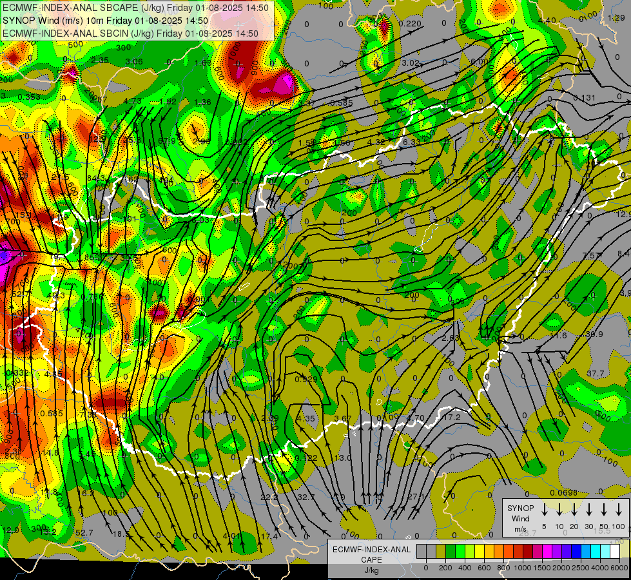This screenshot has height=580, width=631.
Task: Click the 2500 tick label in the CAPE legend
Action: point(581,568)
